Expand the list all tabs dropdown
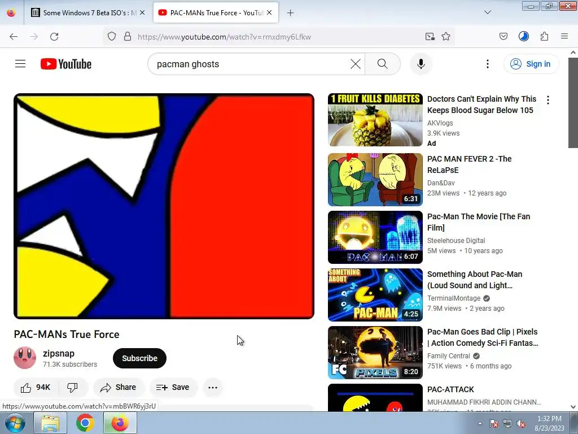This screenshot has height=434, width=578. point(487,12)
